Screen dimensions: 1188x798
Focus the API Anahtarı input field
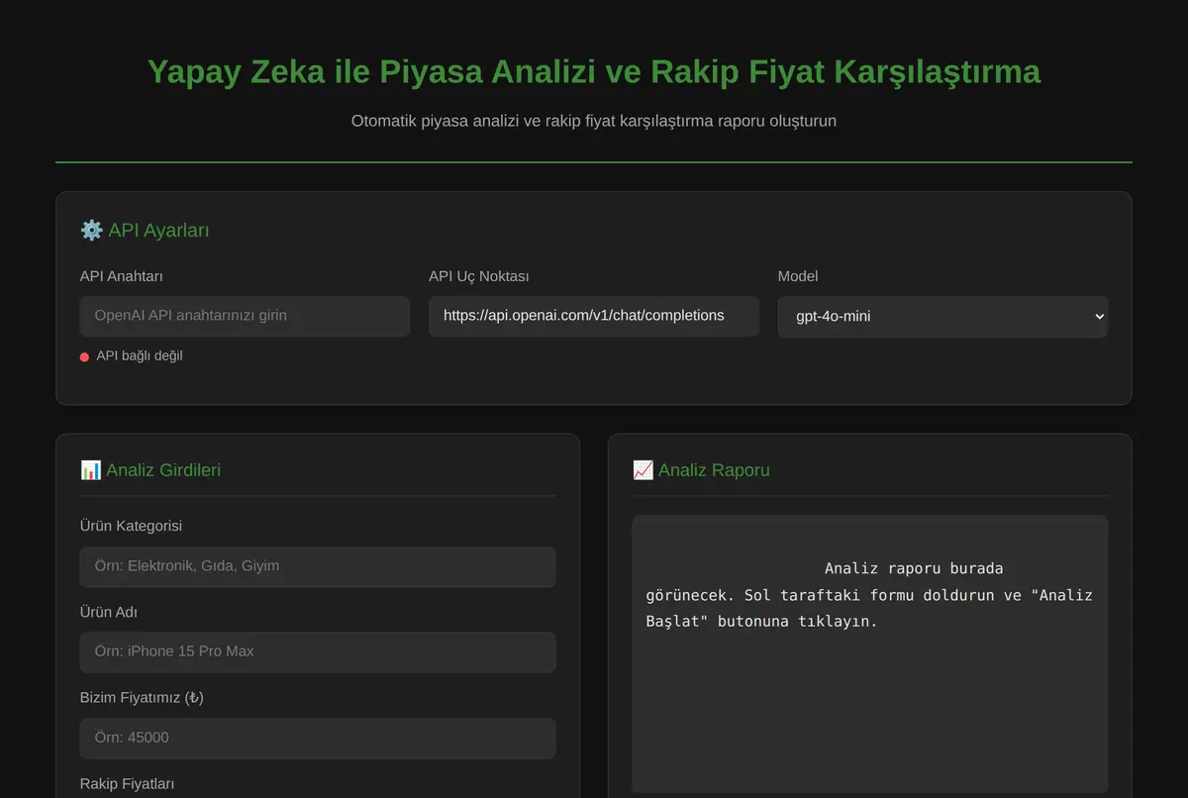click(245, 316)
